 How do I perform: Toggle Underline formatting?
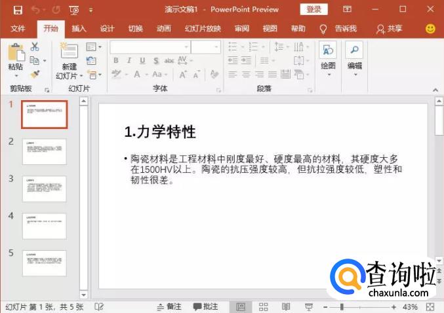[x=142, y=60]
